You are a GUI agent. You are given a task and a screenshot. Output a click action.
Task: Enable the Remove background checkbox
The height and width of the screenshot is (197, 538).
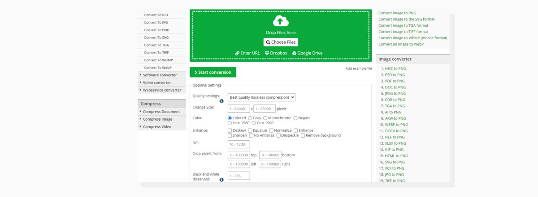click(303, 135)
